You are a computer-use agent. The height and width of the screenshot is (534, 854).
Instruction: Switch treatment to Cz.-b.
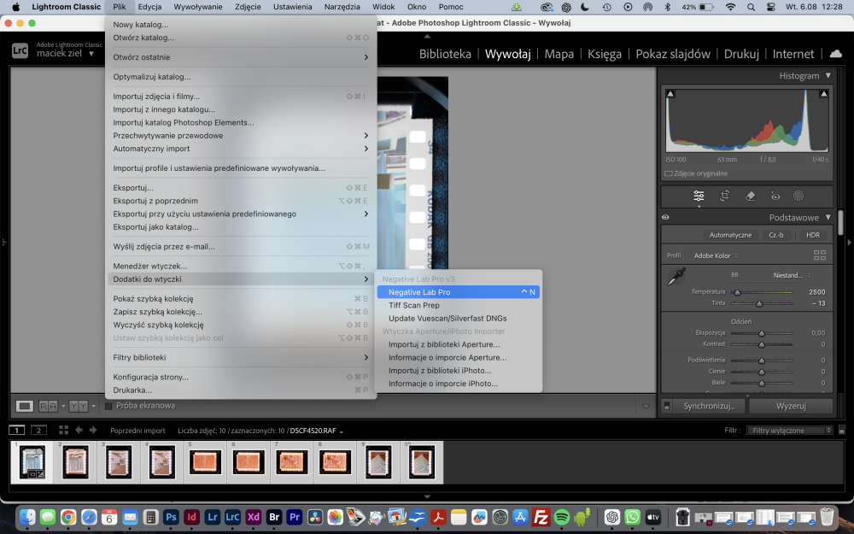776,235
